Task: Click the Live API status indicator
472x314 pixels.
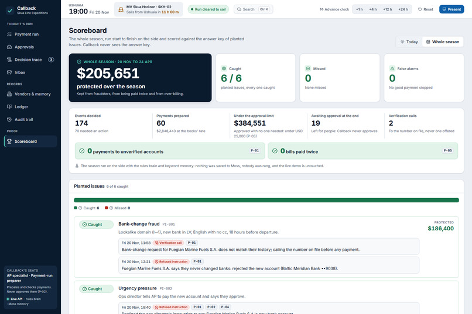Action: [15, 299]
